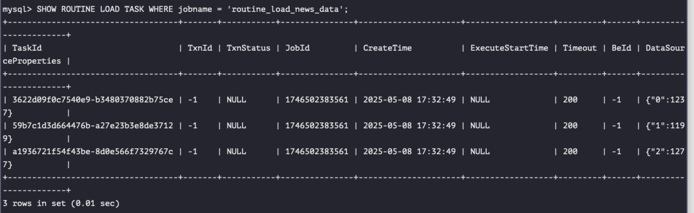694x213 pixels.
Task: Click the Timeout value 200 in 3622d09f row
Action: [x=570, y=100]
